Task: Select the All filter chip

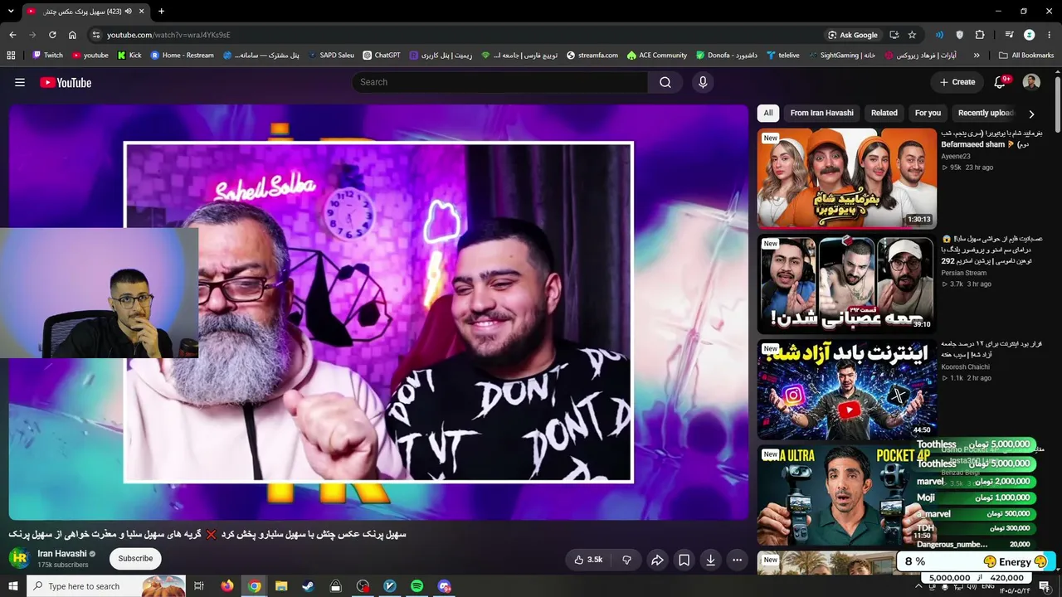Action: coord(768,113)
